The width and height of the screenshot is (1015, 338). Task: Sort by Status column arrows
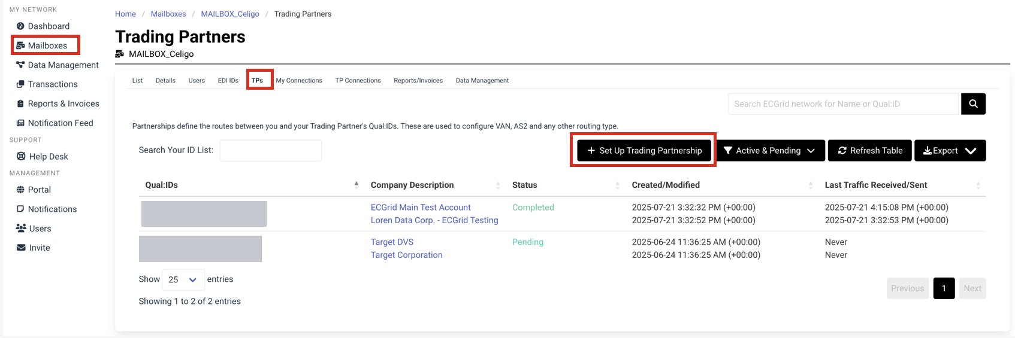click(618, 185)
